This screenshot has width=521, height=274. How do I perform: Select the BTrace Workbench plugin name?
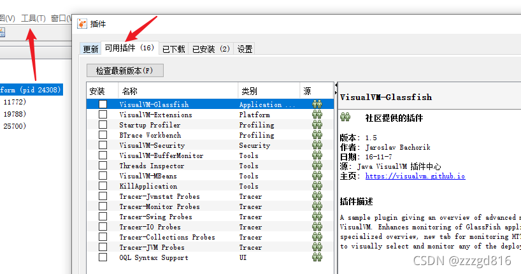[150, 135]
